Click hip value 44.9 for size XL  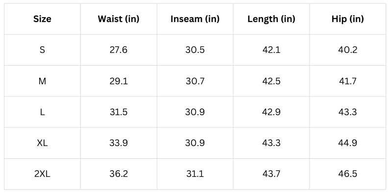point(347,143)
